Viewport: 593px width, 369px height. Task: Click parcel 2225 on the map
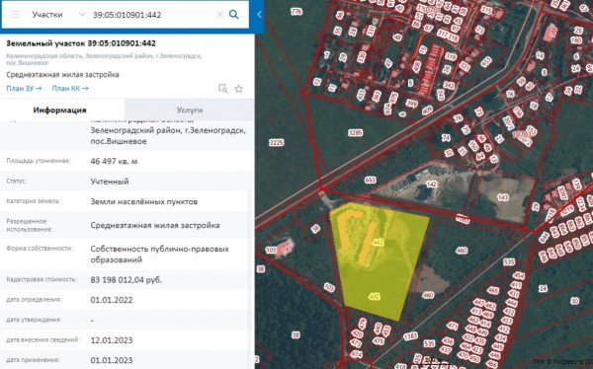(277, 142)
